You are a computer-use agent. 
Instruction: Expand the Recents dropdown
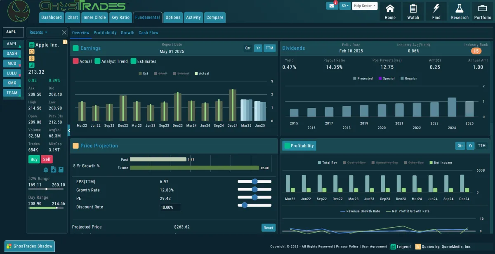38,33
